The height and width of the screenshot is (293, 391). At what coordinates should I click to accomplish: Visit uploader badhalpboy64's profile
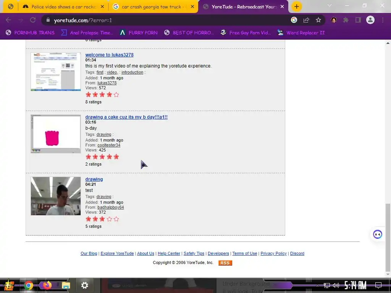[x=110, y=207]
